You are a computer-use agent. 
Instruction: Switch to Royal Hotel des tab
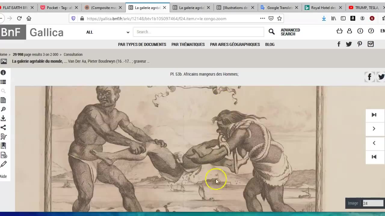click(x=323, y=8)
